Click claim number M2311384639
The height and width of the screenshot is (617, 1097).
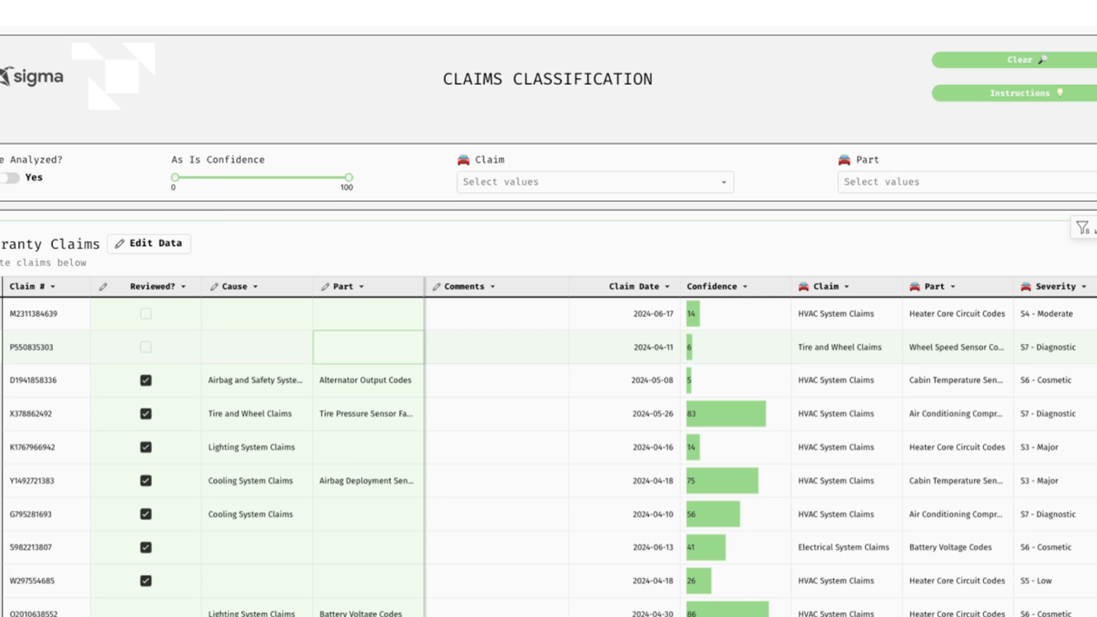pyautogui.click(x=34, y=314)
